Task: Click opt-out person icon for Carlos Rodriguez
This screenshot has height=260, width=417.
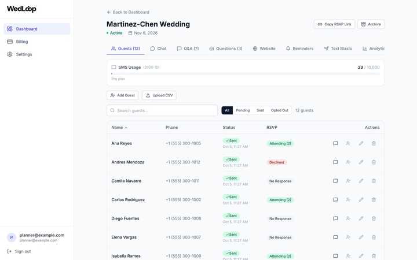Action: click(348, 200)
